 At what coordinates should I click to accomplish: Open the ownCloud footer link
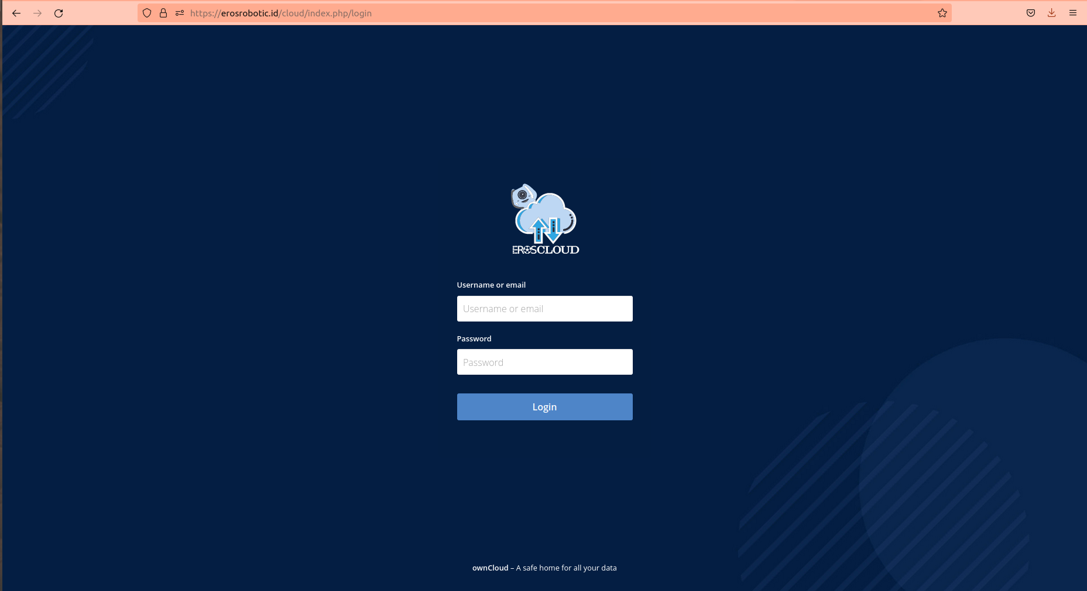coord(491,568)
